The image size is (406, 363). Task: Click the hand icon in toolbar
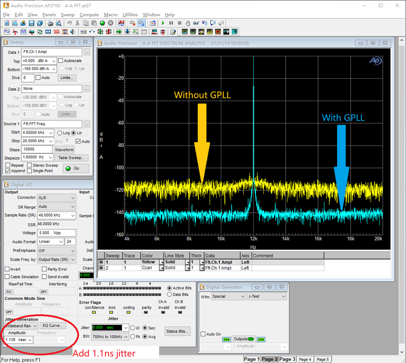click(188, 23)
